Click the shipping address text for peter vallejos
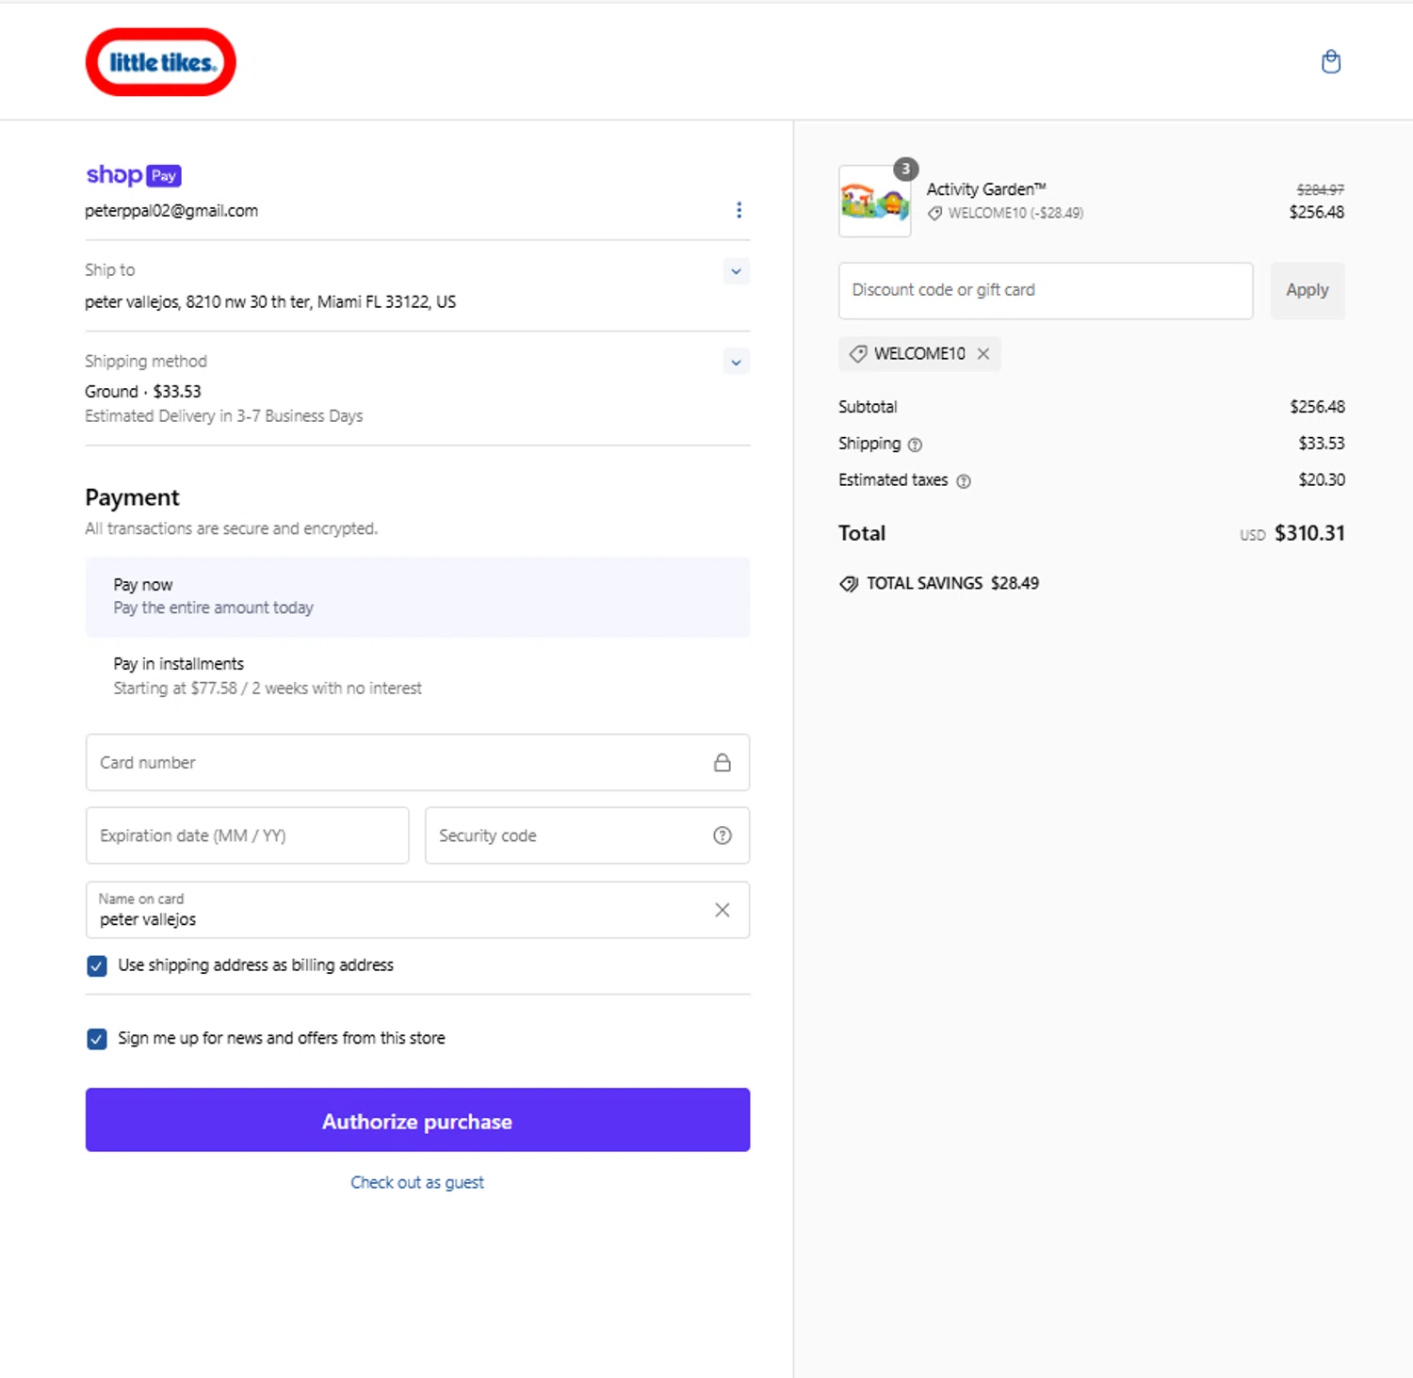Image resolution: width=1413 pixels, height=1378 pixels. [270, 302]
